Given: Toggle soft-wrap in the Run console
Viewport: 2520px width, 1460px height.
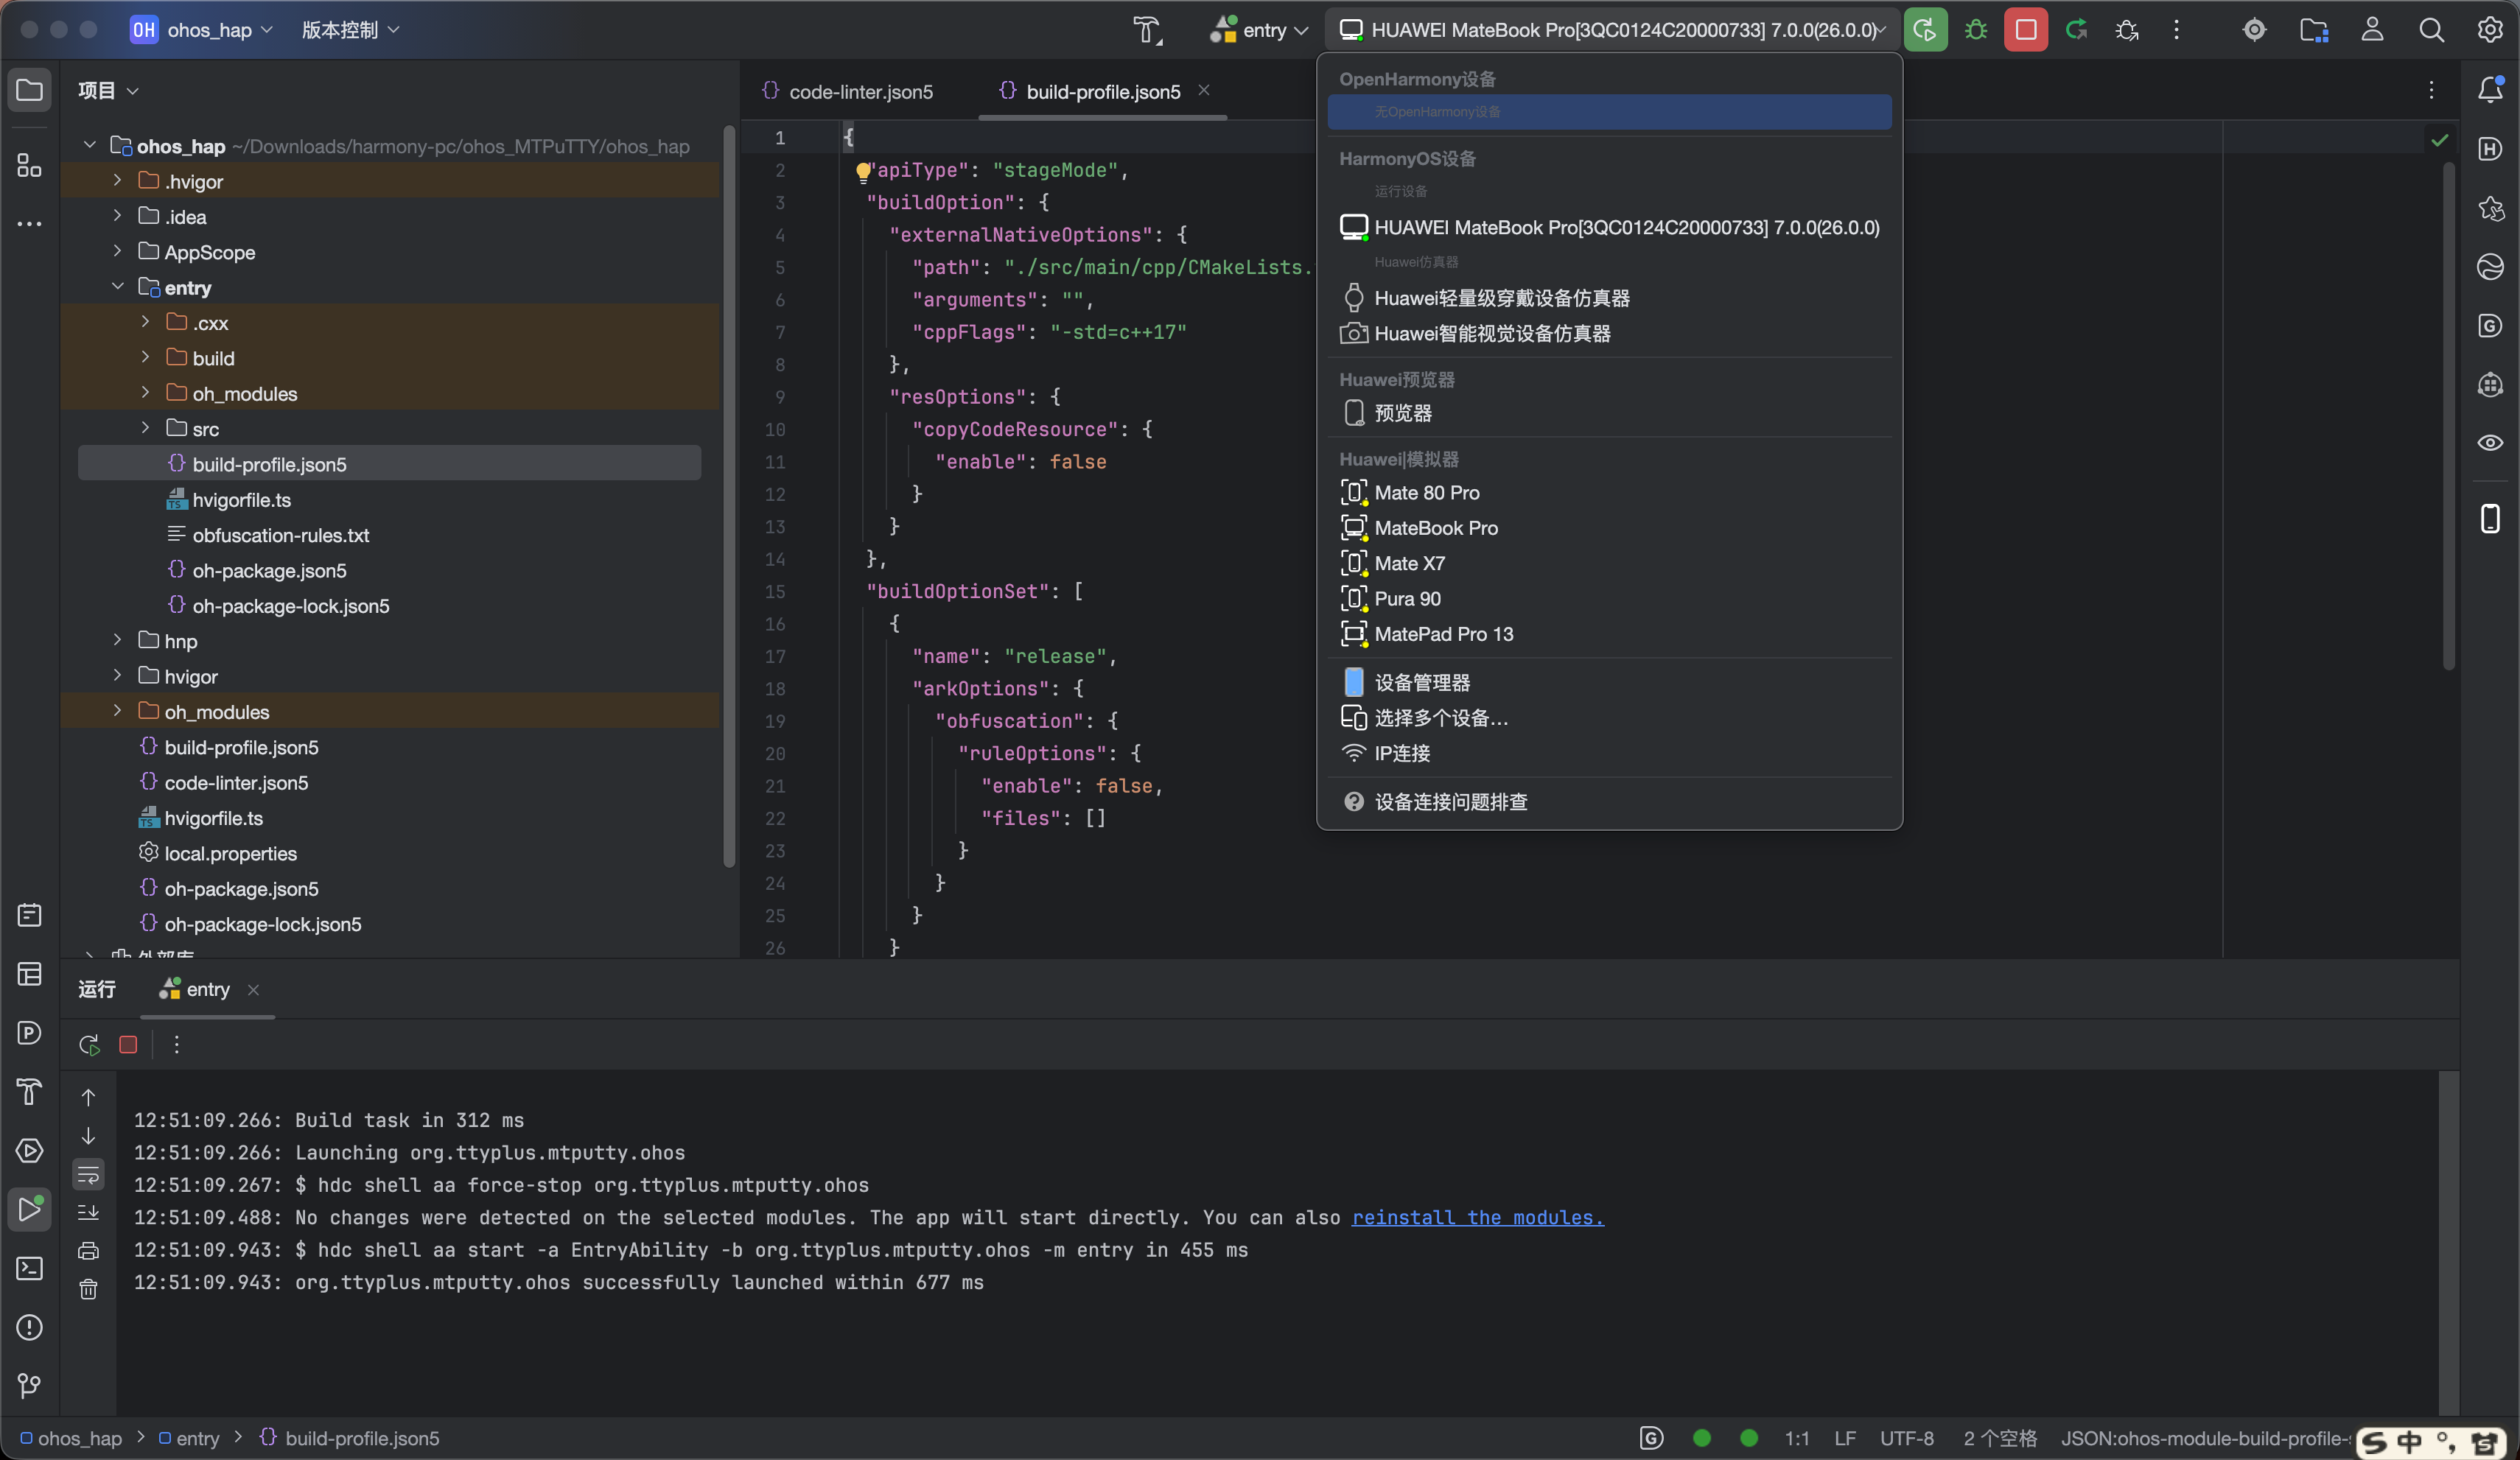Looking at the screenshot, I should pyautogui.click(x=89, y=1174).
